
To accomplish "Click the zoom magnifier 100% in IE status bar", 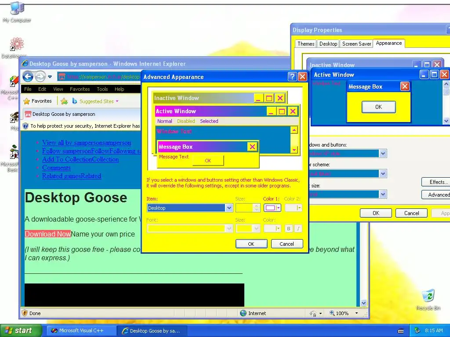I will coord(339,313).
